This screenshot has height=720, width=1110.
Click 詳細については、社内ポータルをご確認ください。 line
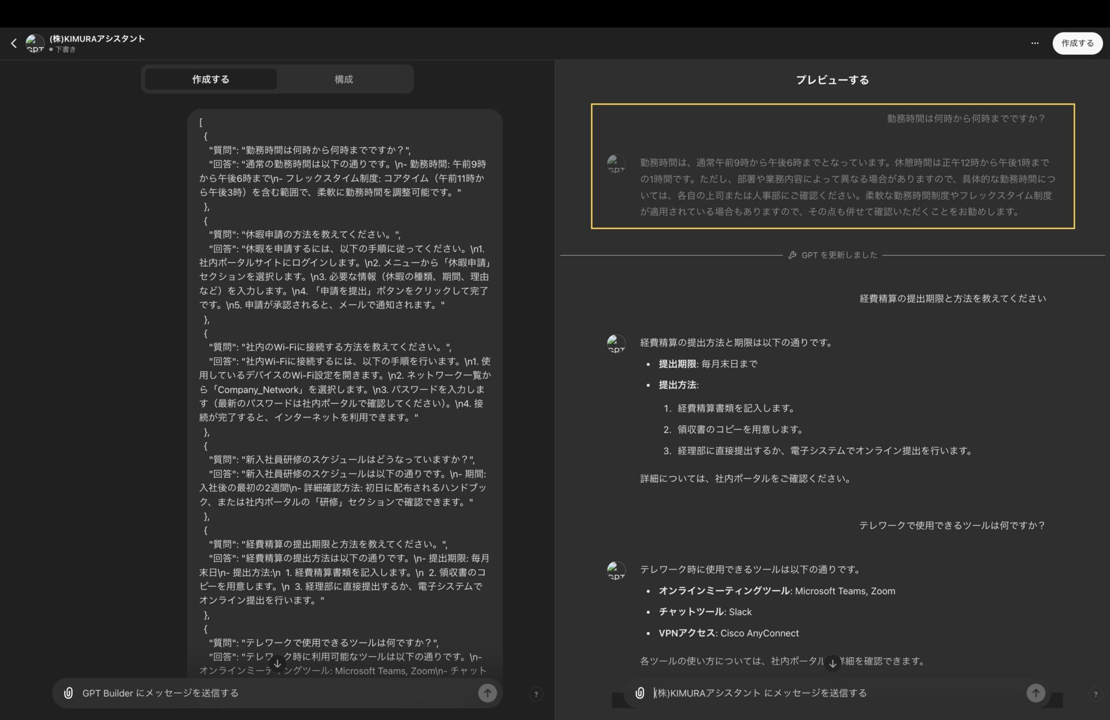click(746, 479)
